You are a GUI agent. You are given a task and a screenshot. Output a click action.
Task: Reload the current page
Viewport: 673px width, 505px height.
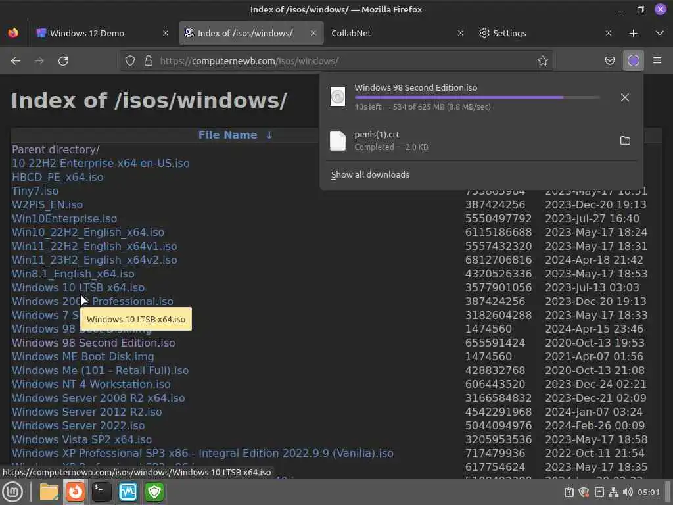click(x=63, y=61)
